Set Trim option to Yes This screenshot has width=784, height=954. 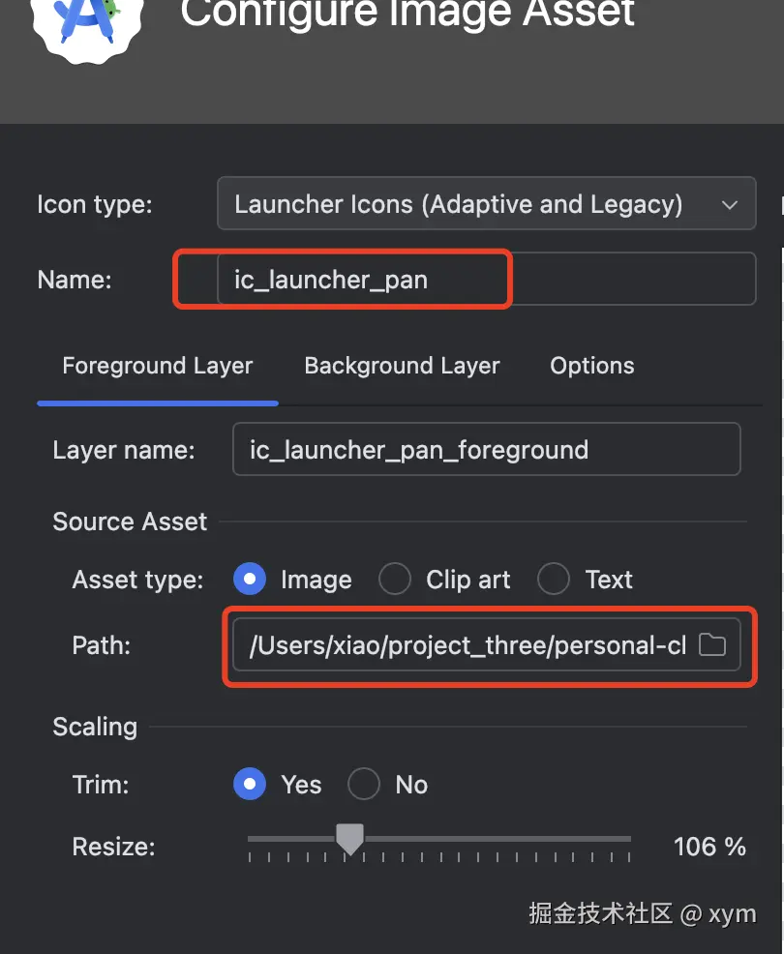point(250,785)
